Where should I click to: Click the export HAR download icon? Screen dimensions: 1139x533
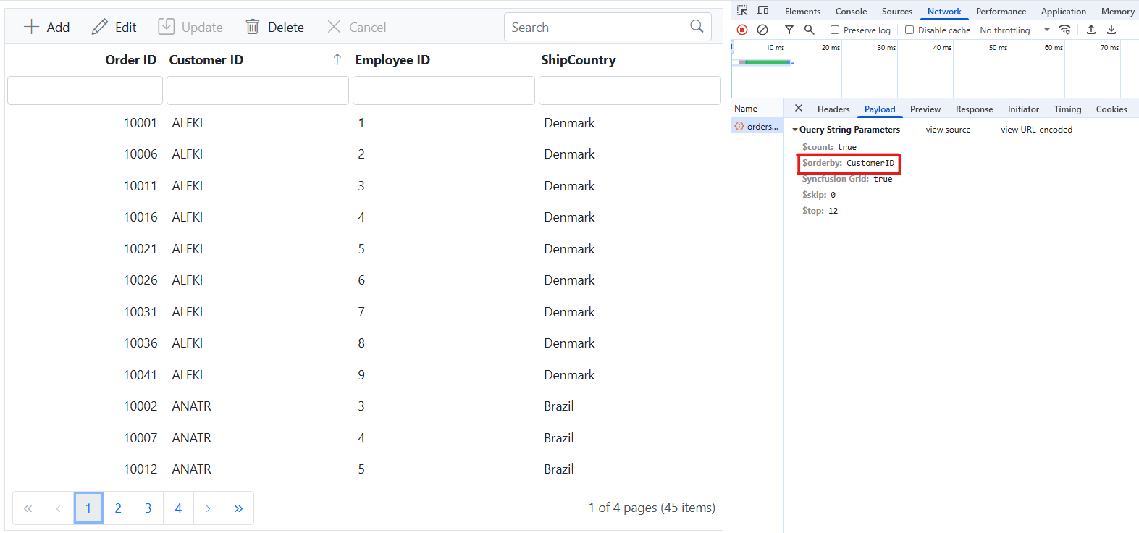1111,30
